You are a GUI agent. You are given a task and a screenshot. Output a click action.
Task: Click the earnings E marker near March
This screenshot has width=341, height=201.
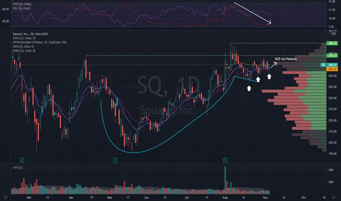(22, 160)
